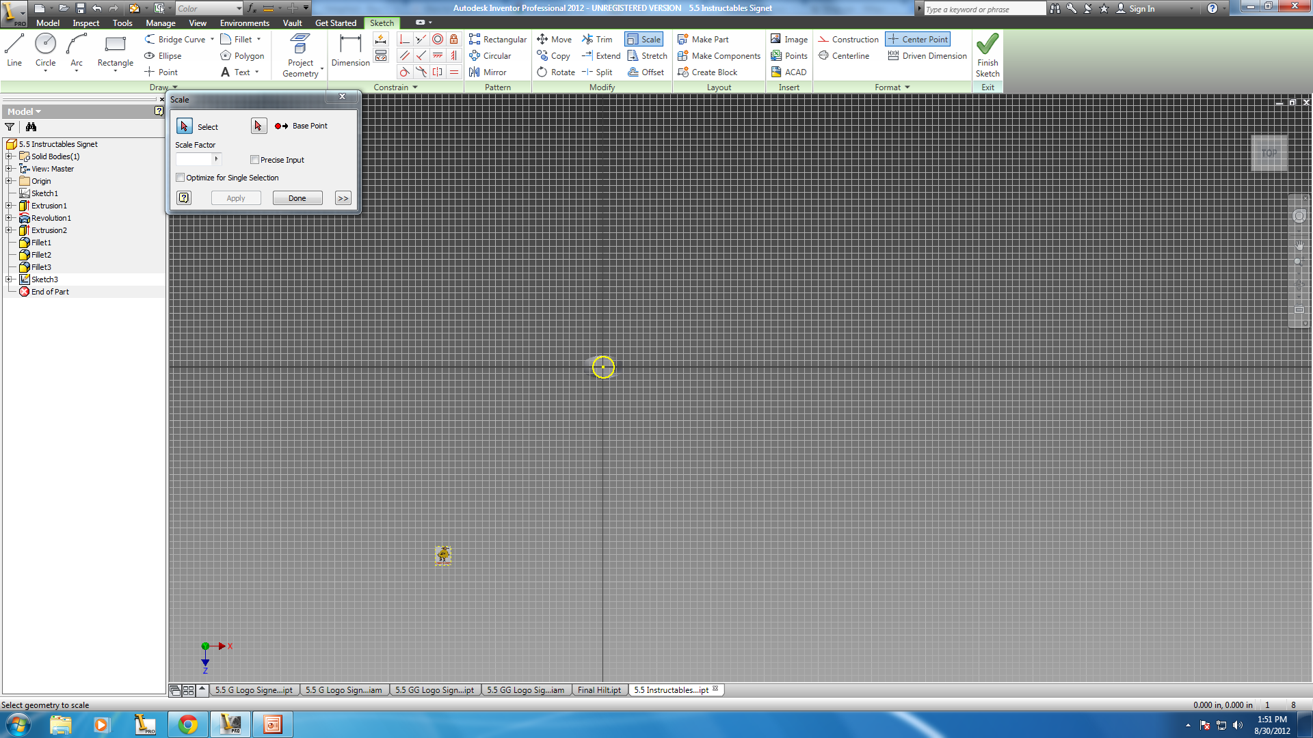Select Fillet2 in the browser tree
Viewport: 1313px width, 738px height.
[41, 255]
